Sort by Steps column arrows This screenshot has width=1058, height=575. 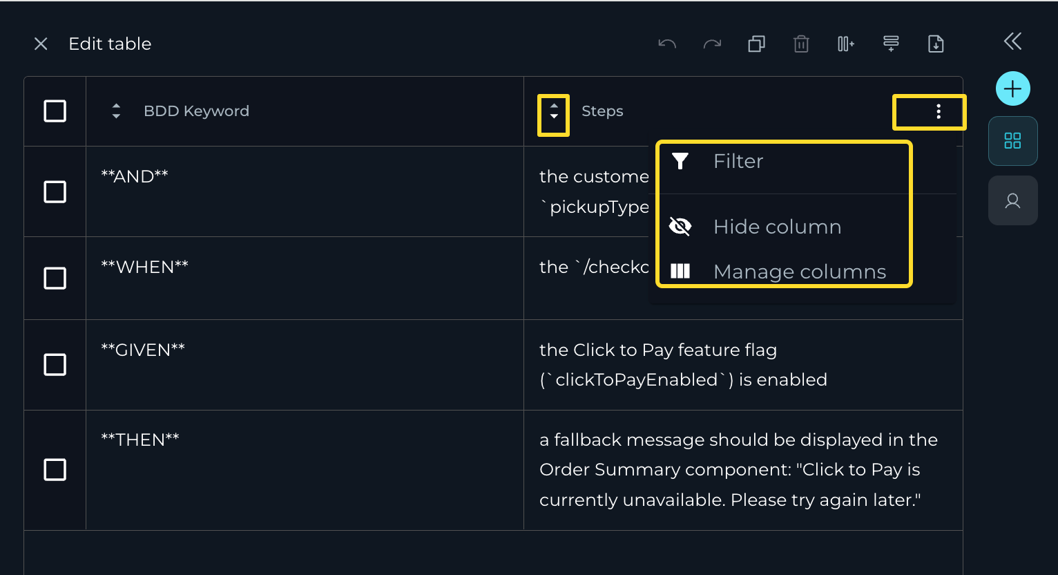pyautogui.click(x=554, y=111)
